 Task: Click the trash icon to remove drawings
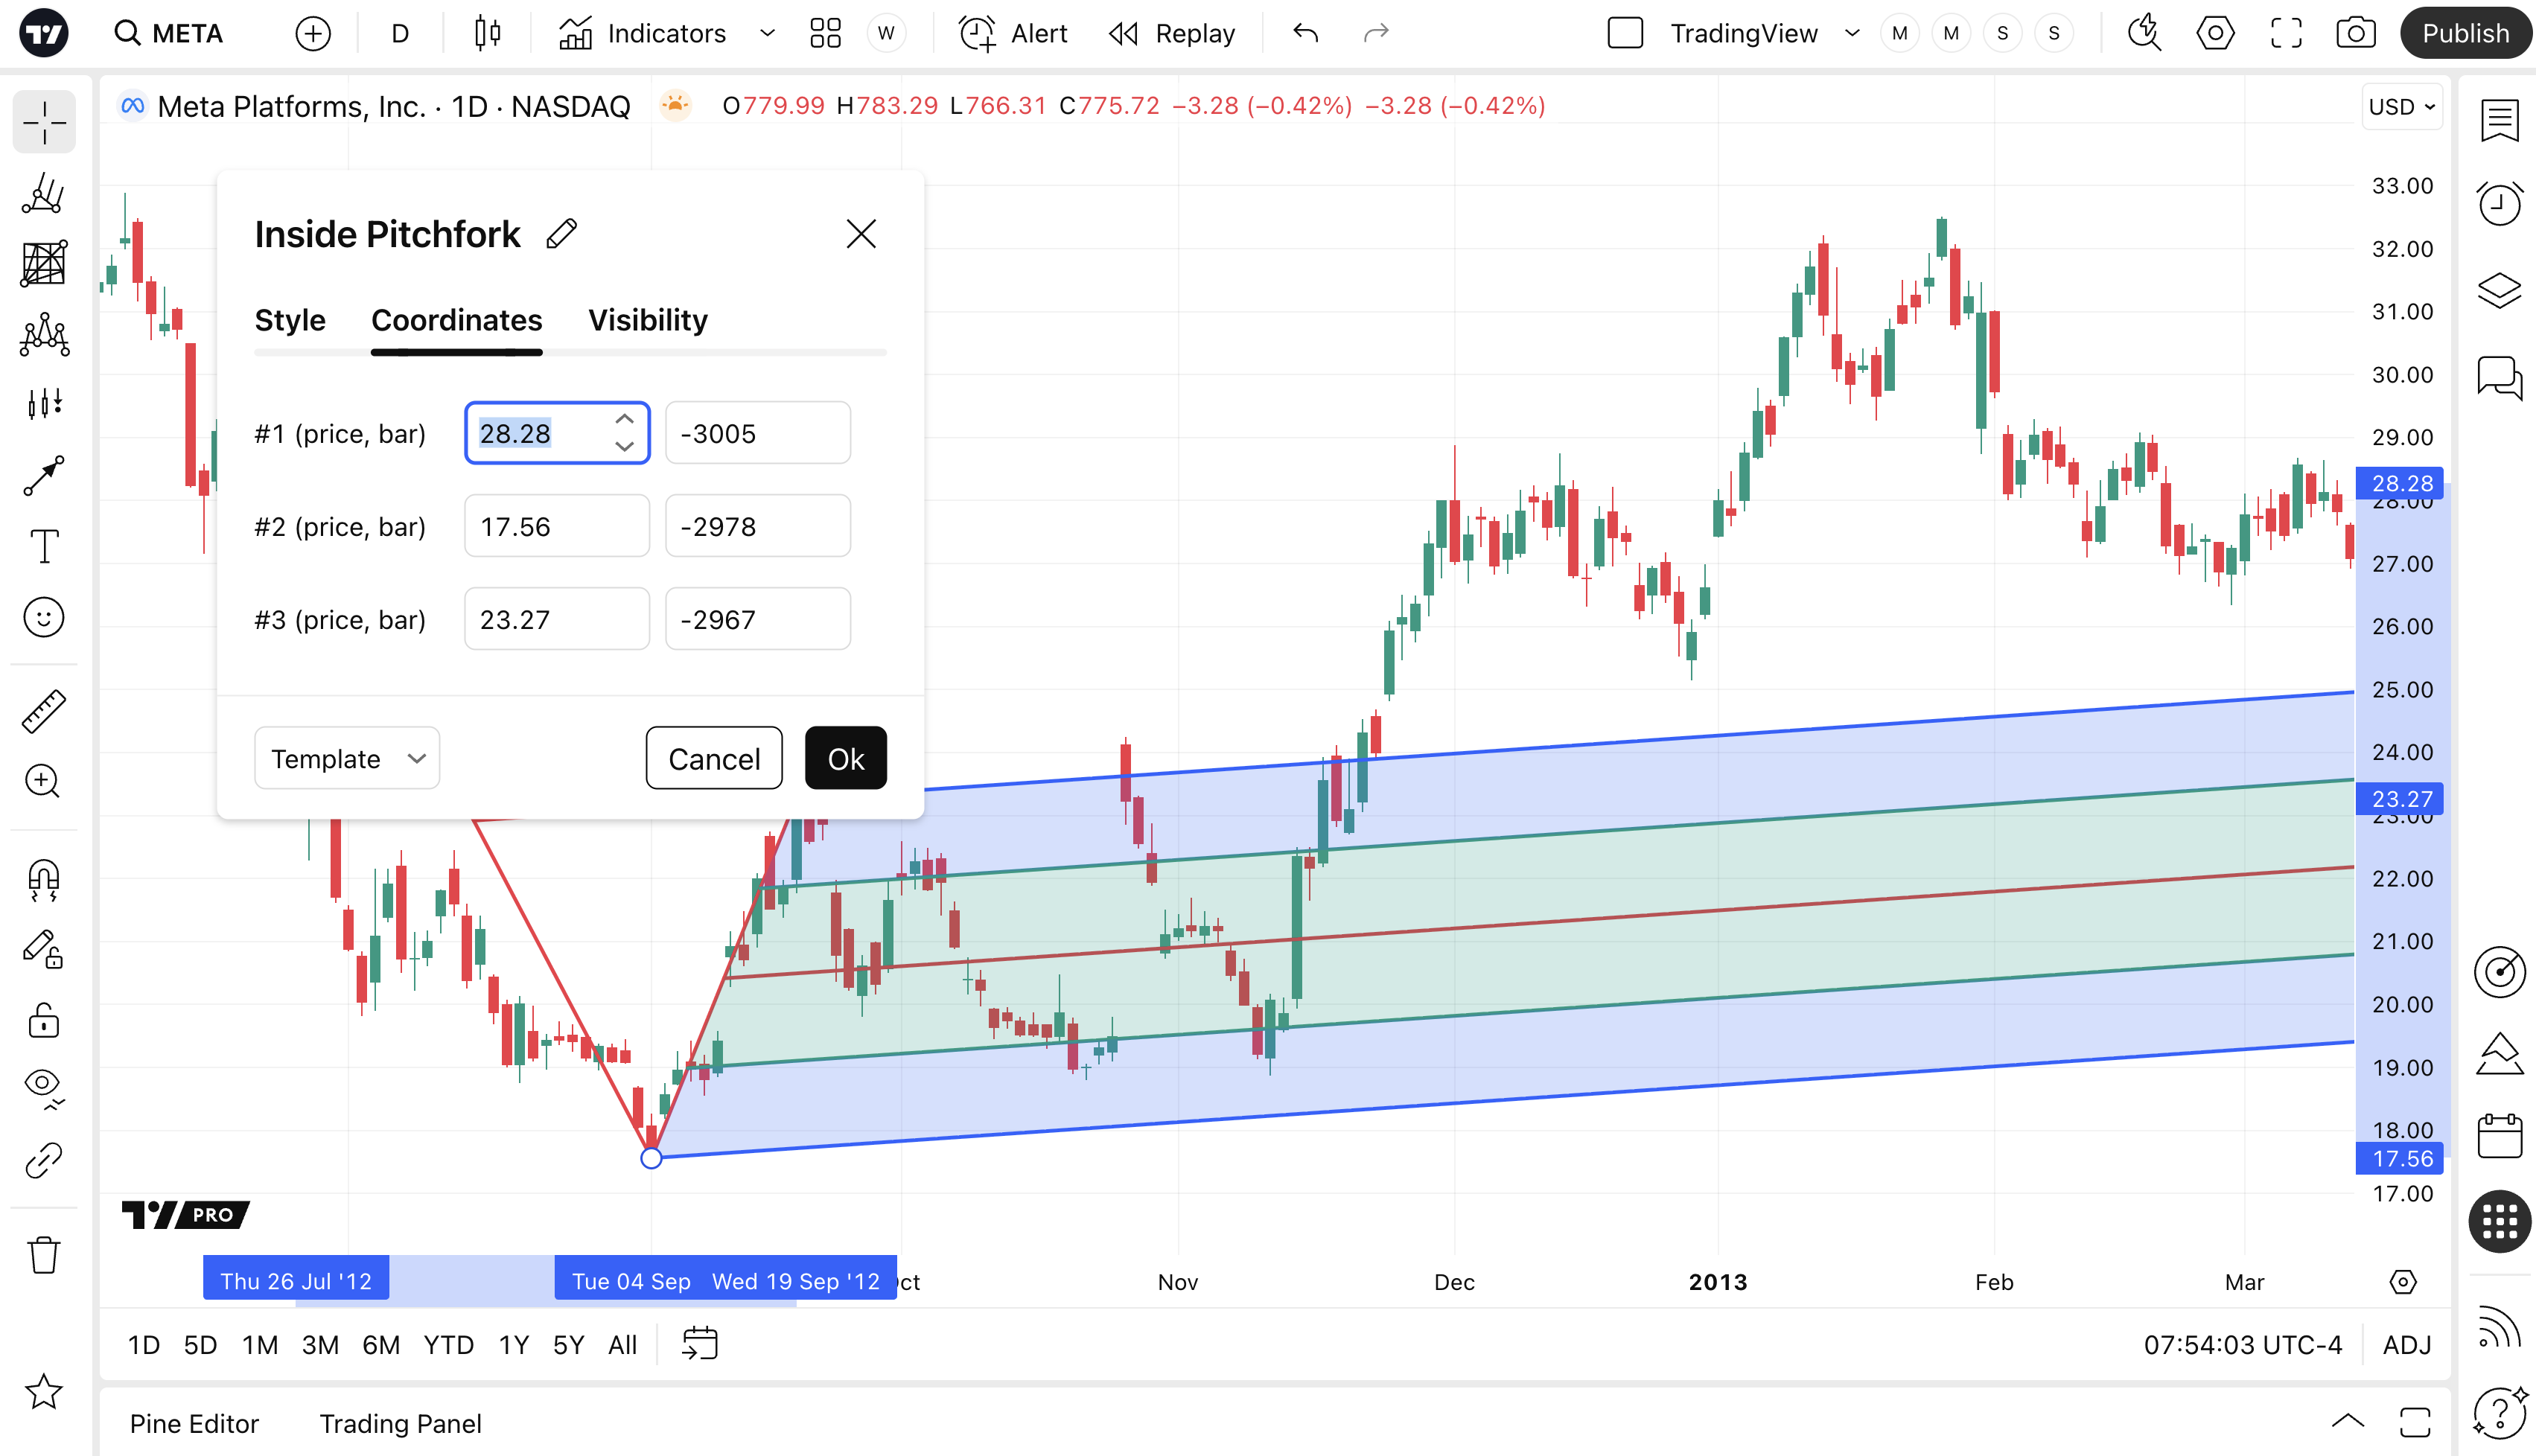(44, 1254)
